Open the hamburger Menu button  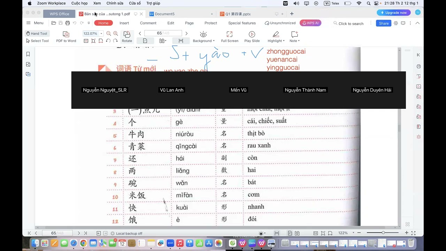(x=35, y=23)
